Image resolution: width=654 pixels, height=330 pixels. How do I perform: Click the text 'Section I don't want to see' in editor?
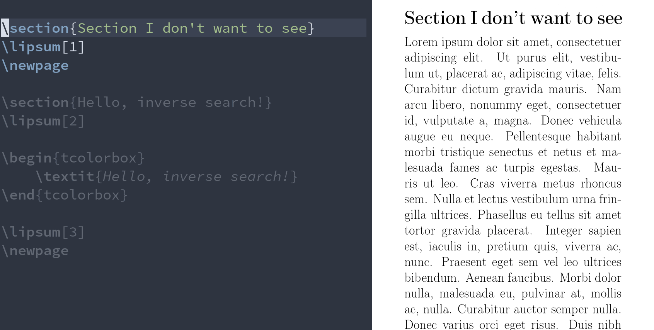click(x=192, y=28)
